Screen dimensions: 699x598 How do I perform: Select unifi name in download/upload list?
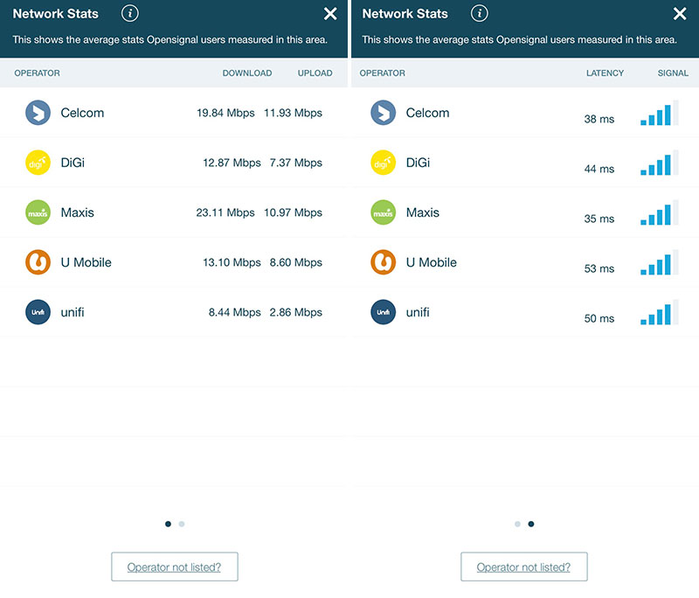[x=73, y=312]
